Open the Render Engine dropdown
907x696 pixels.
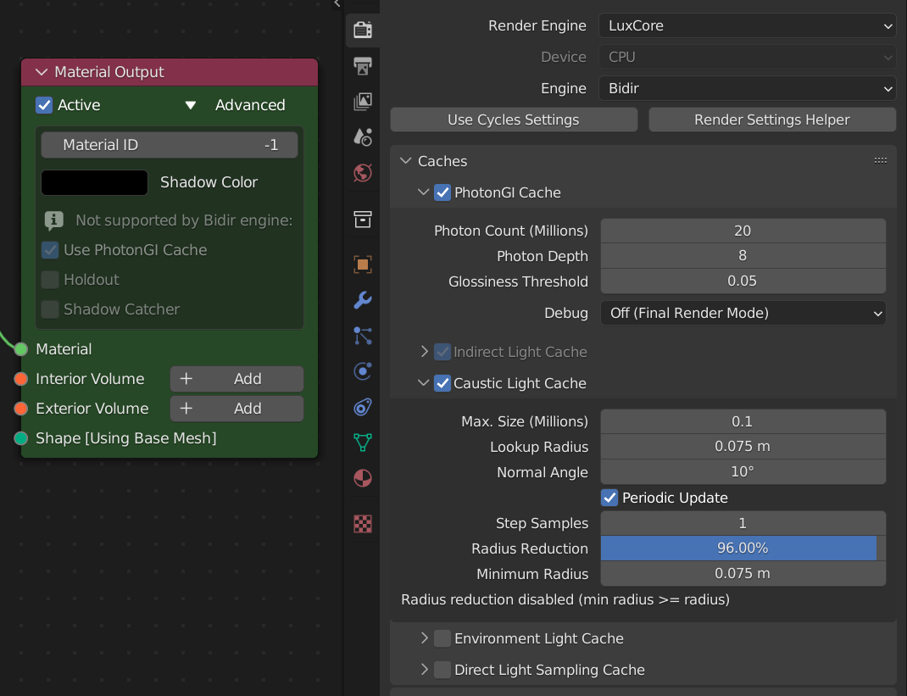point(747,25)
